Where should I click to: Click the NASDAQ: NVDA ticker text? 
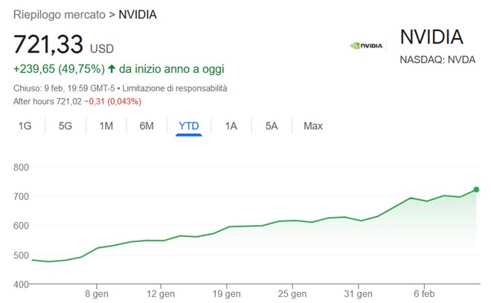pos(439,59)
